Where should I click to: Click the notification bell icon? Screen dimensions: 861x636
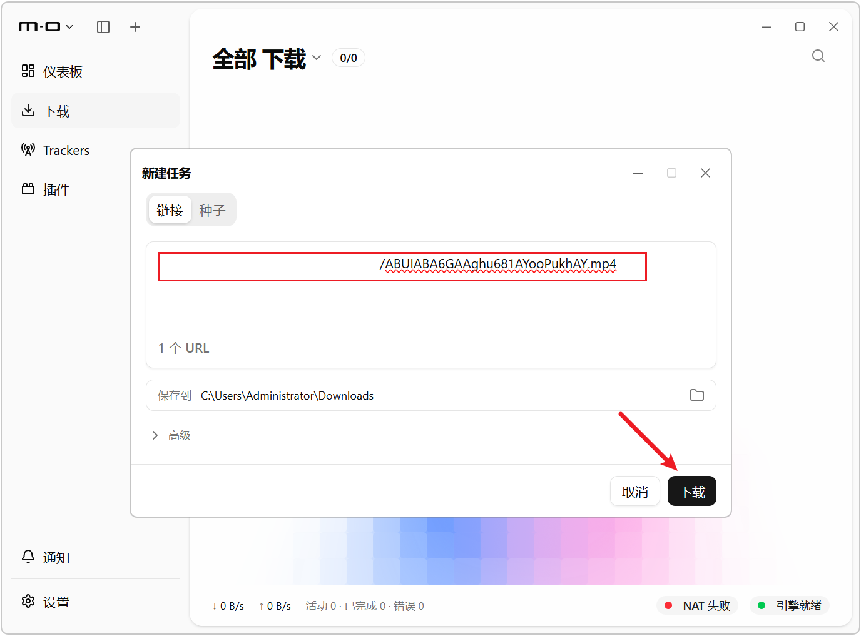pos(28,557)
